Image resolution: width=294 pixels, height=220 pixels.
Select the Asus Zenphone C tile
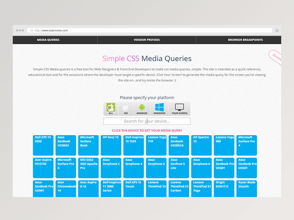point(111,168)
